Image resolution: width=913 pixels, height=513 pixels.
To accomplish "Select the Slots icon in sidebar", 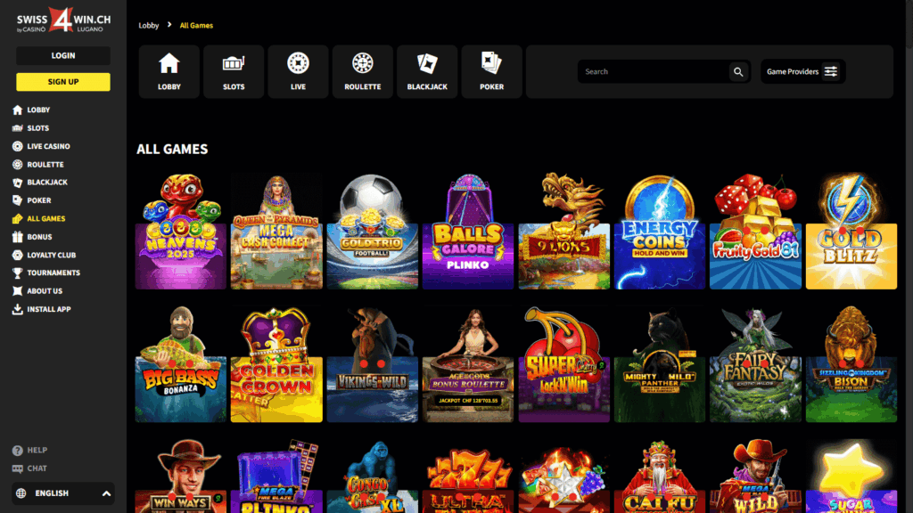I will 18,128.
